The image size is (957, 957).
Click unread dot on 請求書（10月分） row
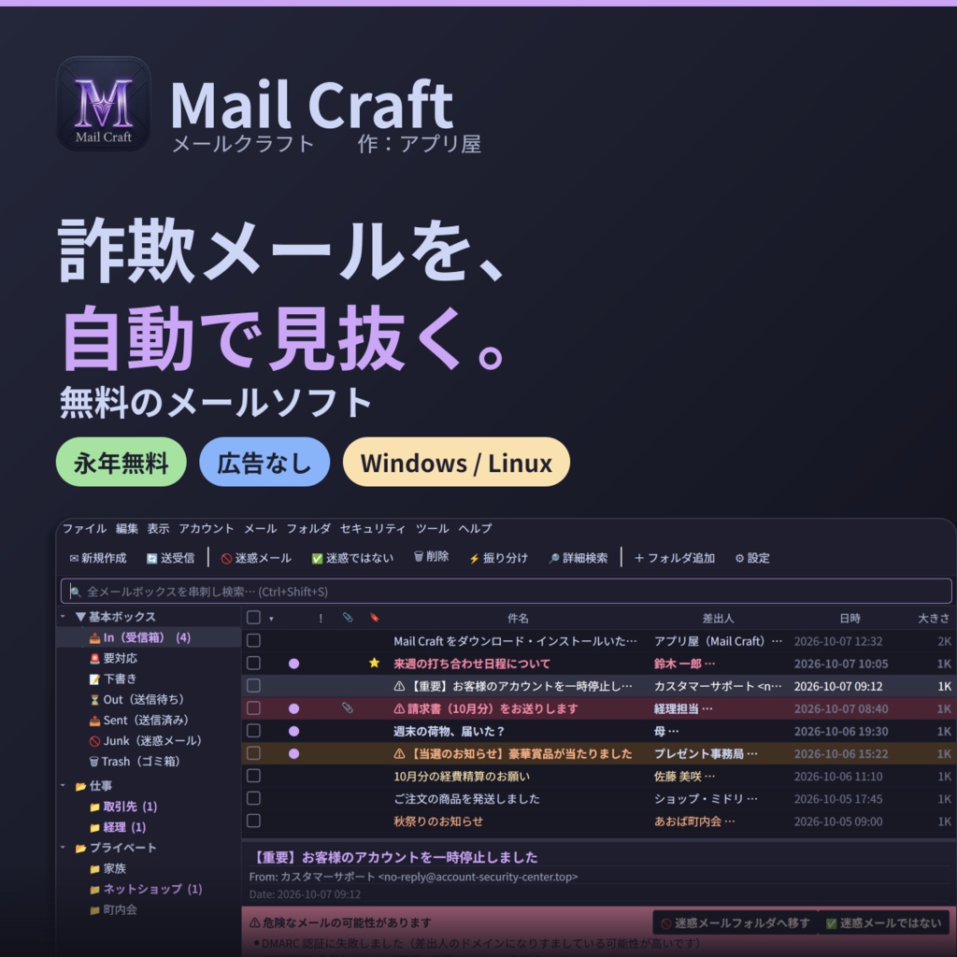tap(293, 708)
